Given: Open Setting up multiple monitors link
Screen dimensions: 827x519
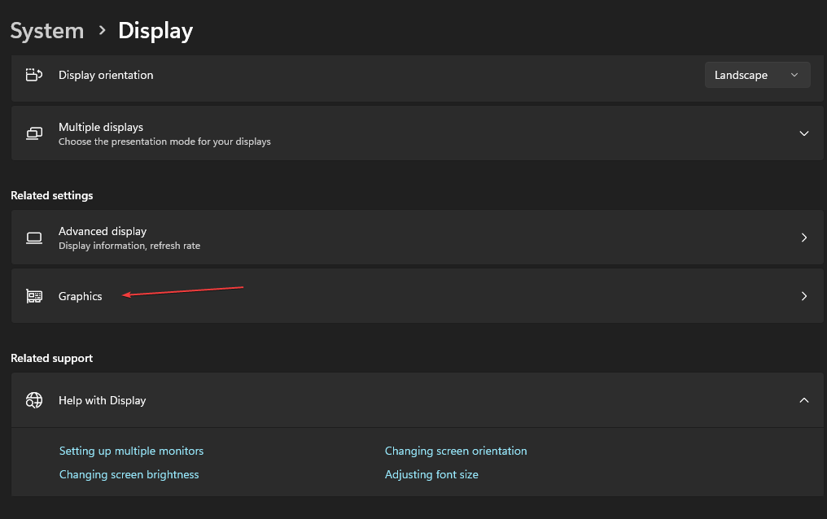Looking at the screenshot, I should coord(131,451).
